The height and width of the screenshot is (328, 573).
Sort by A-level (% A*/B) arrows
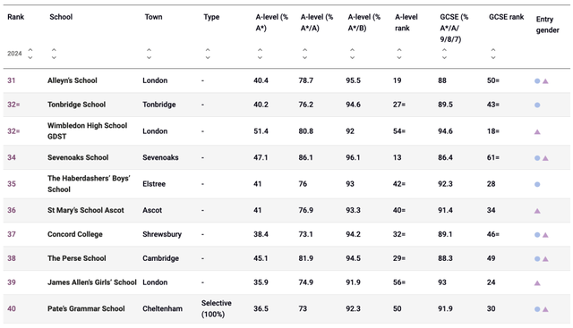tap(352, 54)
